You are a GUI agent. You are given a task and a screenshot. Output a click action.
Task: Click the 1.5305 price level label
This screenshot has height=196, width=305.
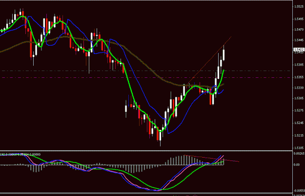(299, 98)
